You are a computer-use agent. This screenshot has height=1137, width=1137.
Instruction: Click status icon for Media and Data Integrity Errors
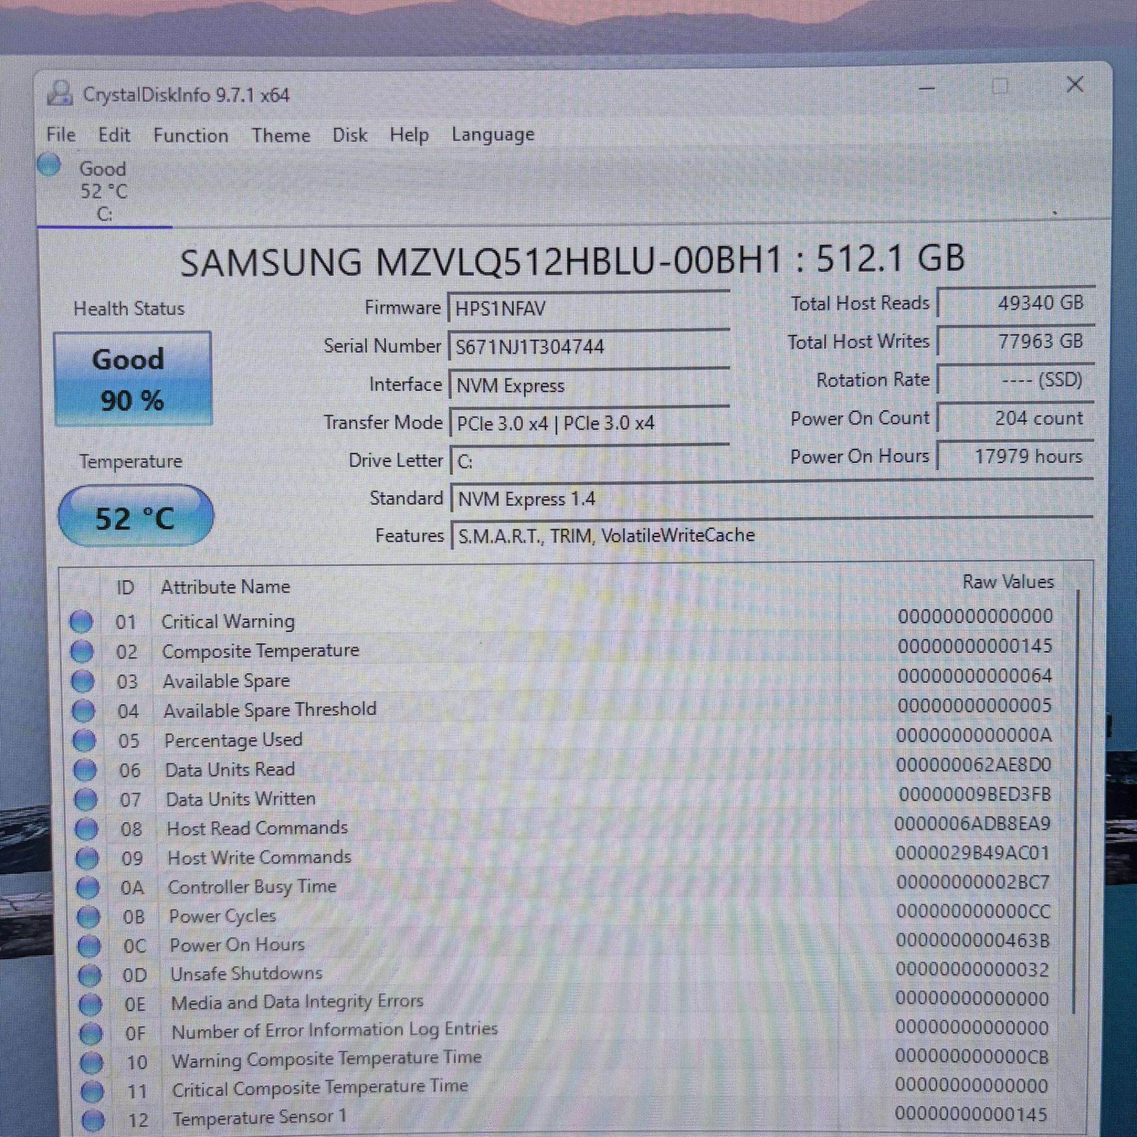(x=90, y=1004)
